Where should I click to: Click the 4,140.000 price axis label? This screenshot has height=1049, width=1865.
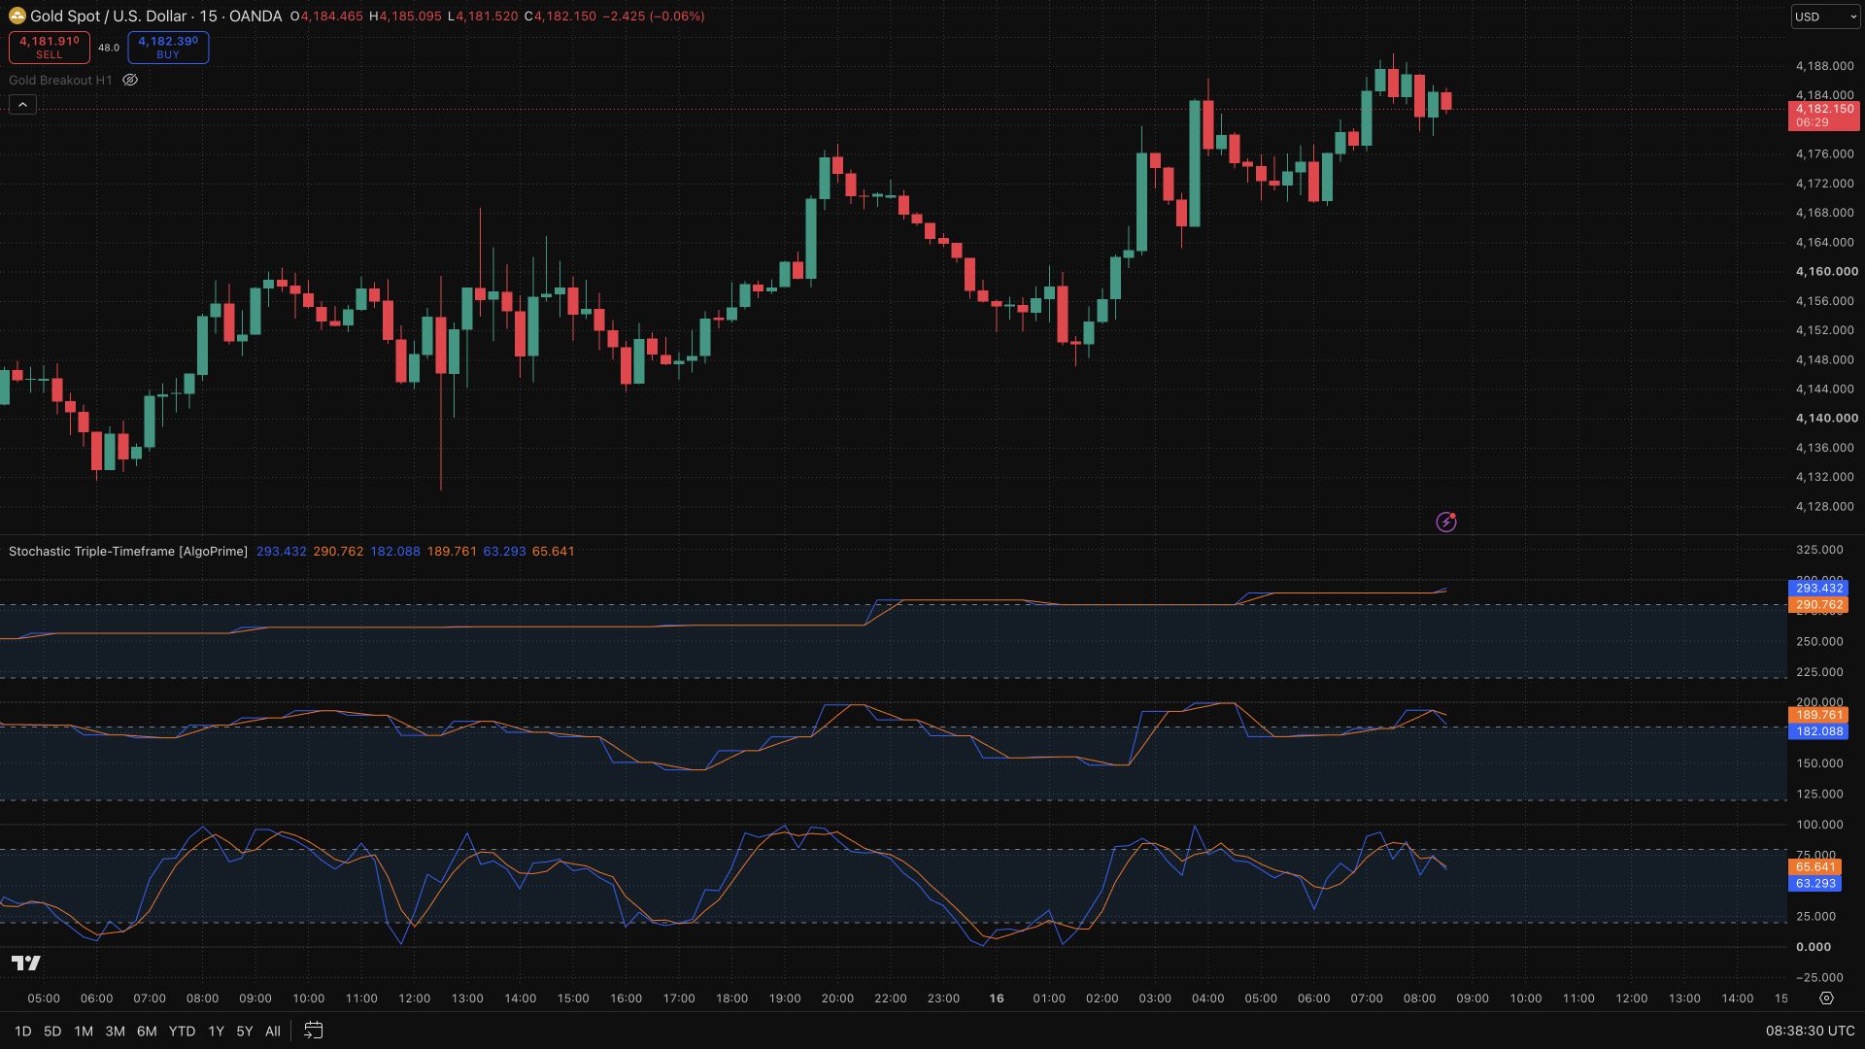click(1826, 418)
